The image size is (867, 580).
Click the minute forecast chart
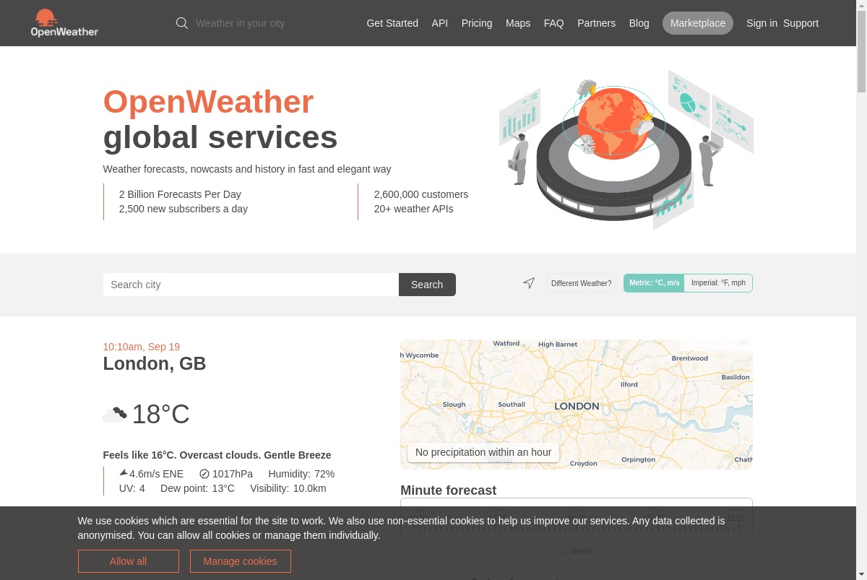[577, 519]
